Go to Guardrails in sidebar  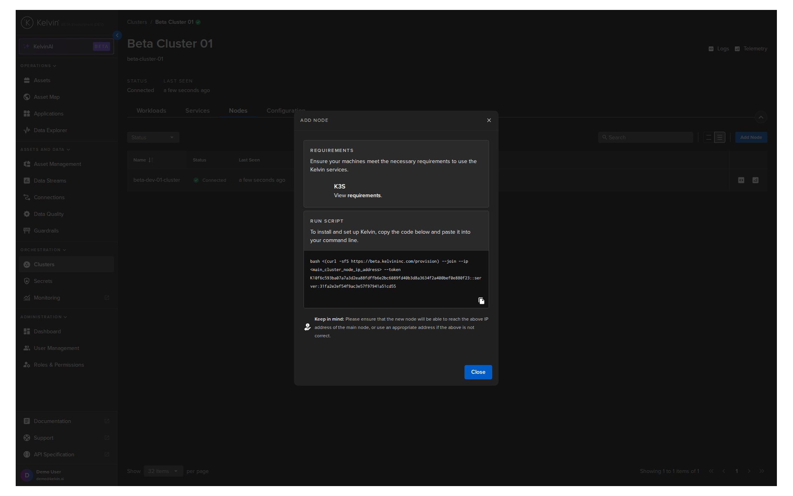[46, 231]
